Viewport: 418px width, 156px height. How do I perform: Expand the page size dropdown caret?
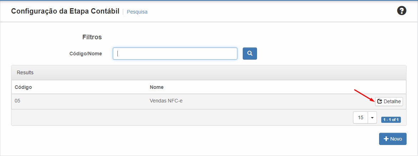pyautogui.click(x=372, y=117)
